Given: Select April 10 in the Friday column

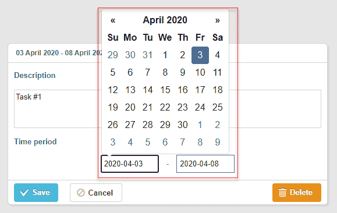Looking at the screenshot, I should click(x=200, y=72).
